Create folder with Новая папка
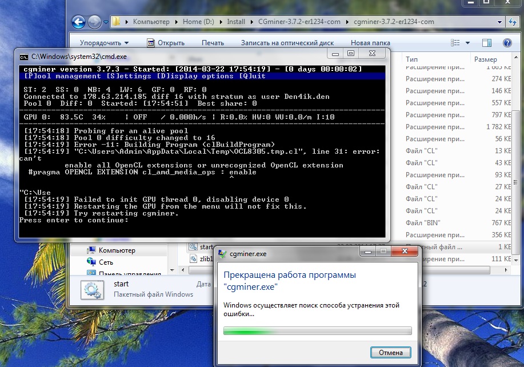The width and height of the screenshot is (524, 367). point(370,43)
